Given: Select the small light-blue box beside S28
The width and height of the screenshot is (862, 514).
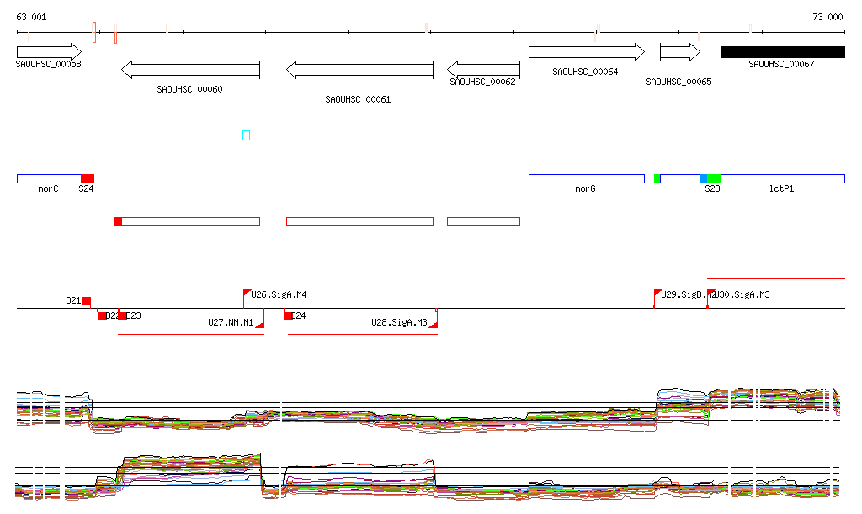Looking at the screenshot, I should tap(703, 178).
